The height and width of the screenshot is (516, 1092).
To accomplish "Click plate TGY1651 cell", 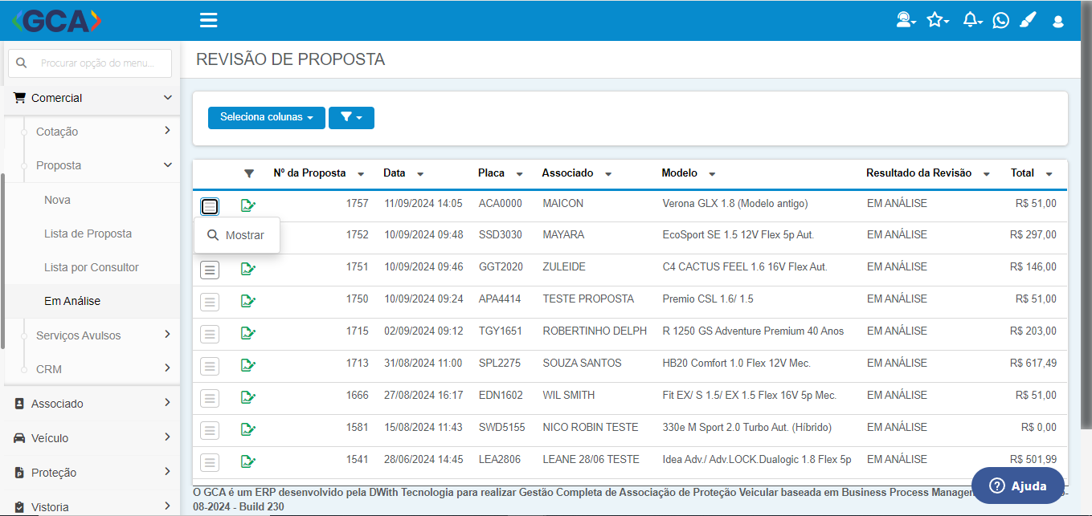I will pos(500,331).
